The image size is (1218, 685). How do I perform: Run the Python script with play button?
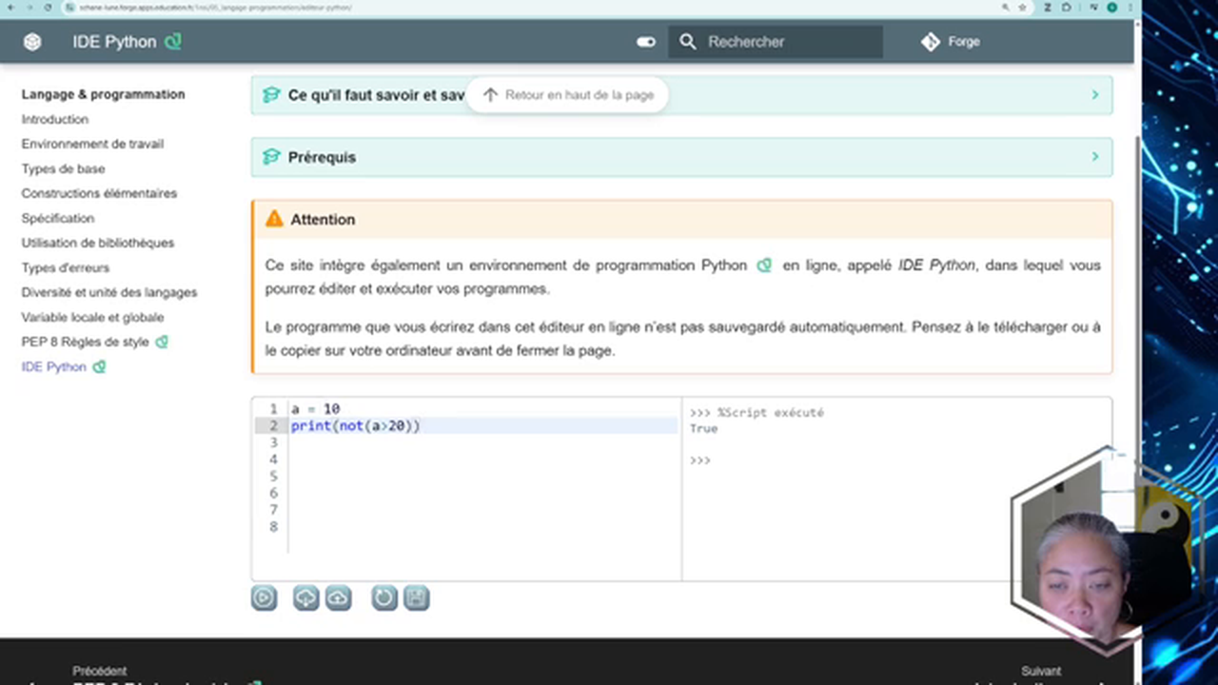(x=264, y=597)
